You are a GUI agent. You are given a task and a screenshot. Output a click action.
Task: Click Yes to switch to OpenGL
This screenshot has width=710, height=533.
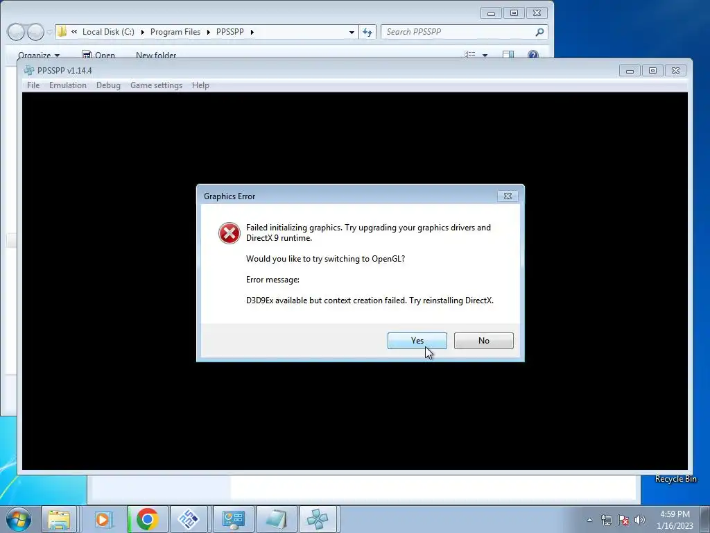click(417, 340)
